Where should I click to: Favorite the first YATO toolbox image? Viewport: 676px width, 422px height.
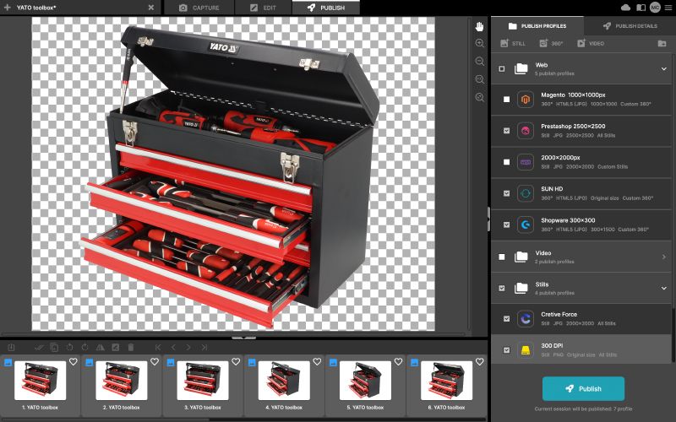pos(74,361)
